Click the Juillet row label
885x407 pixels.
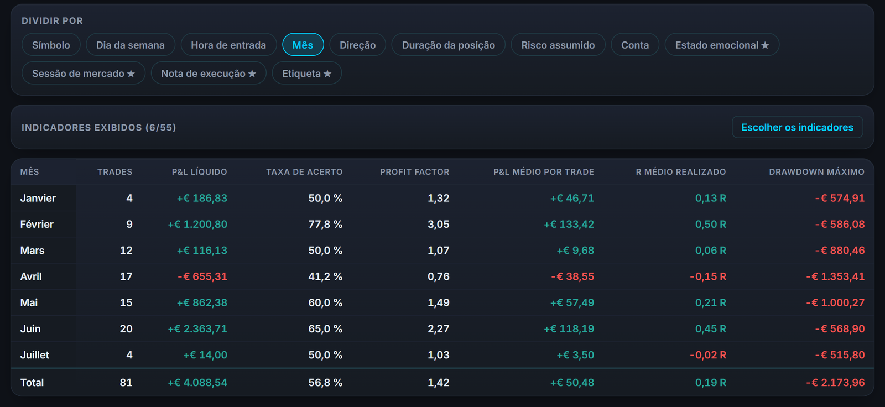[x=35, y=355]
